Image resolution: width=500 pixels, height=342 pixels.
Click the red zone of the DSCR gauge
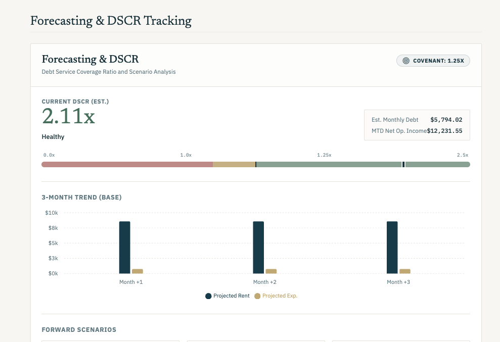(127, 165)
